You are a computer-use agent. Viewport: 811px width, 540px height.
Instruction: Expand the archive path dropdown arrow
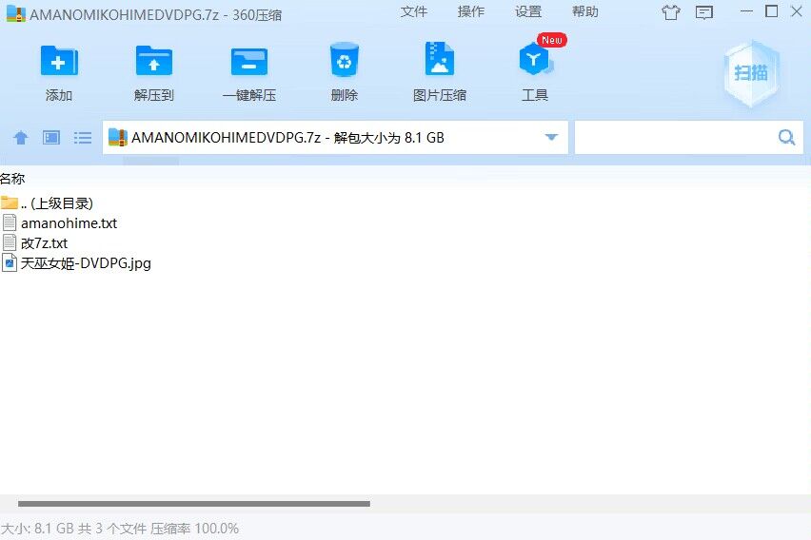pos(551,138)
